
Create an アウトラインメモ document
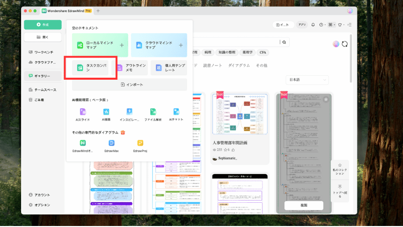(x=130, y=68)
